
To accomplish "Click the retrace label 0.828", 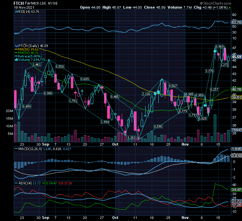I will [203, 118].
